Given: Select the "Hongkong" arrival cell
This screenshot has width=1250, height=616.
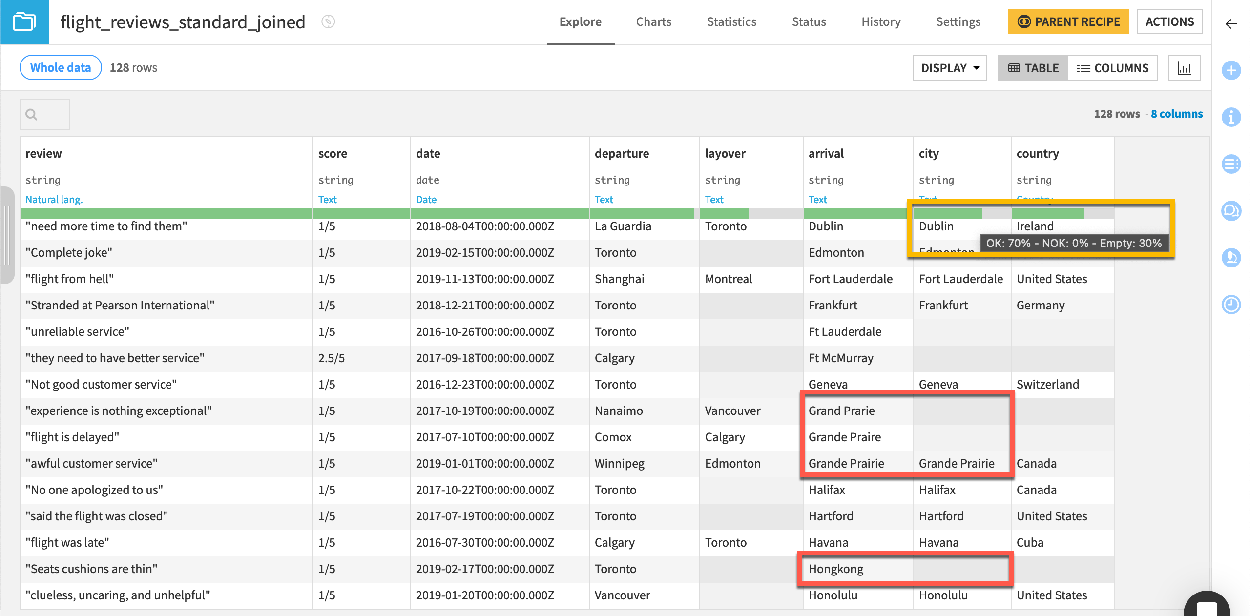Looking at the screenshot, I should pos(857,569).
